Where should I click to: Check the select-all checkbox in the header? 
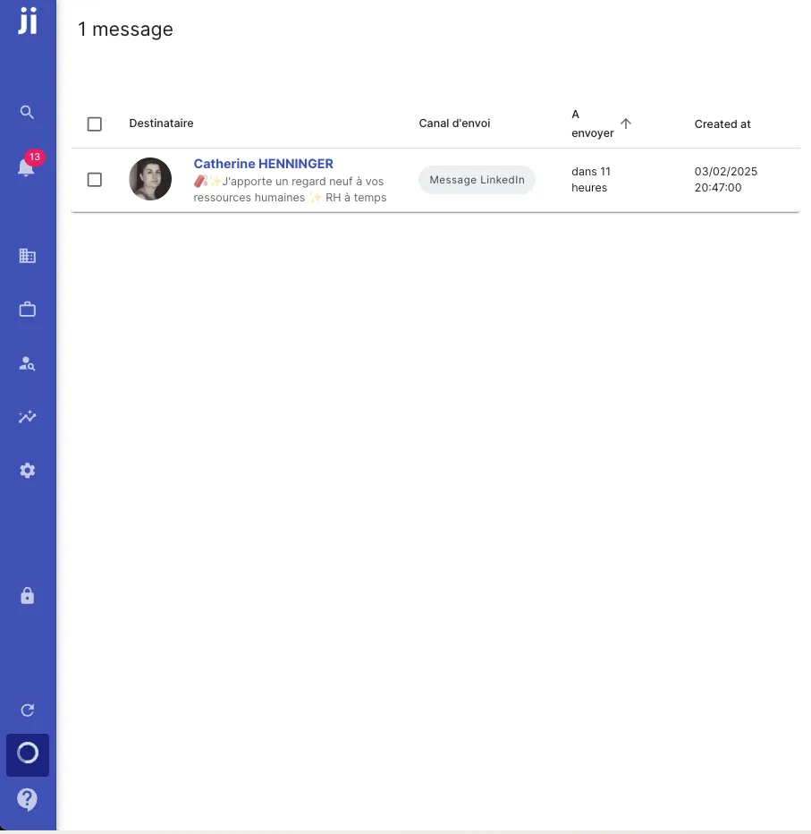(x=95, y=123)
